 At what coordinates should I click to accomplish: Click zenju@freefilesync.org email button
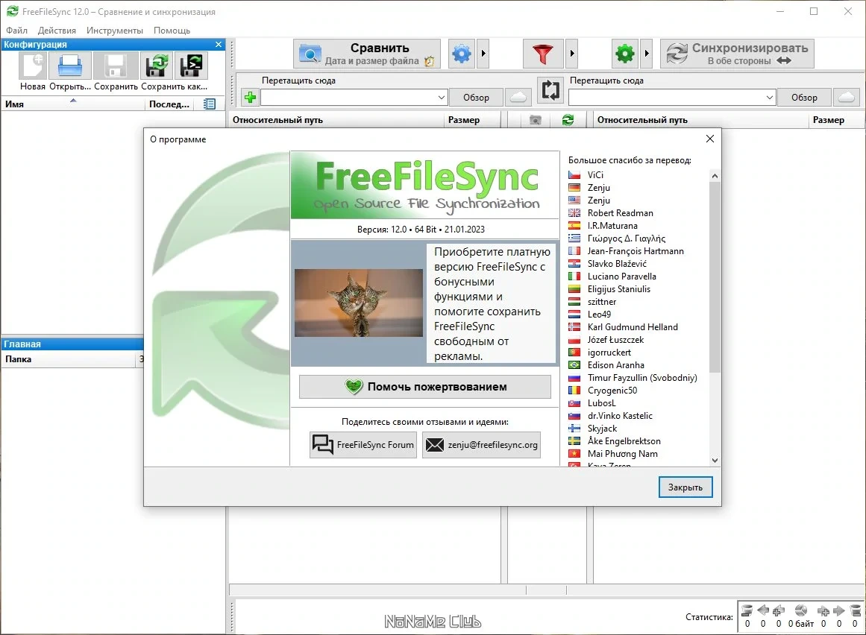[481, 445]
